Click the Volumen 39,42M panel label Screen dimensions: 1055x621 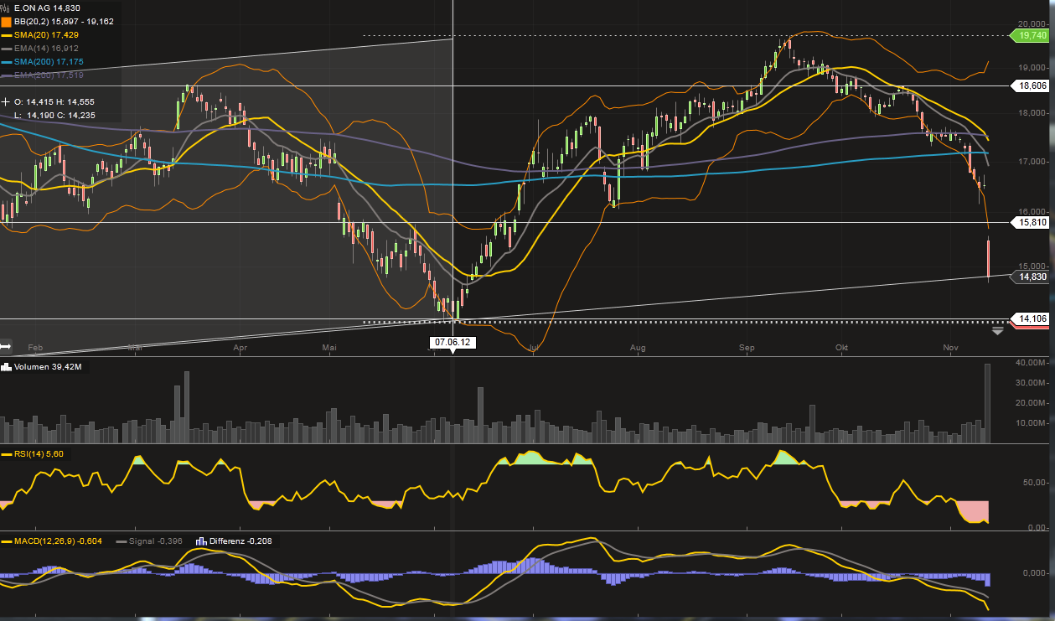click(48, 367)
